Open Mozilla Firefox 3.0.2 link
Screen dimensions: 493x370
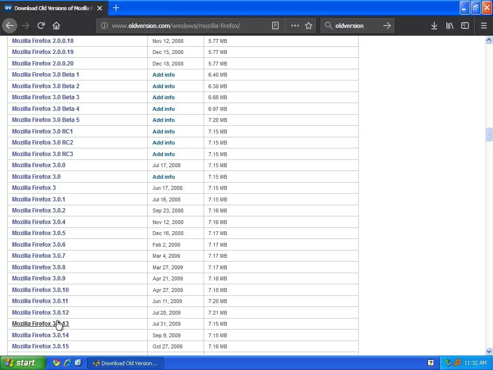pos(39,211)
